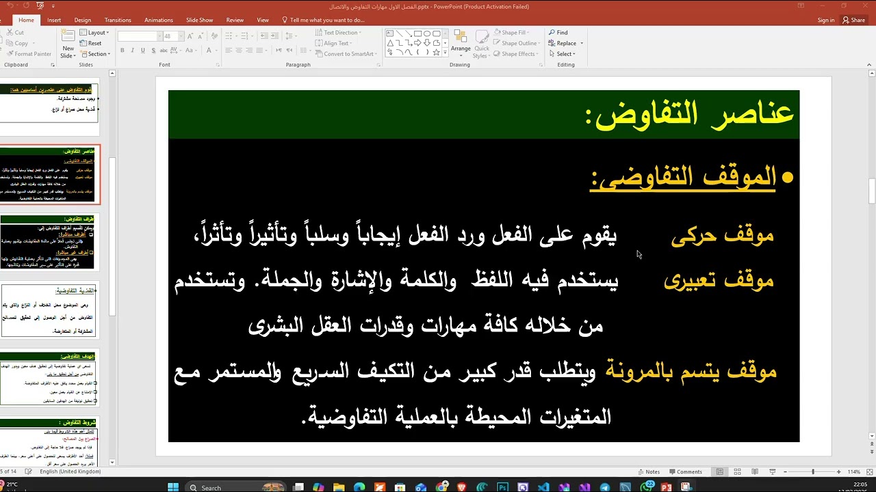
Task: Open the Design tab
Action: click(82, 20)
